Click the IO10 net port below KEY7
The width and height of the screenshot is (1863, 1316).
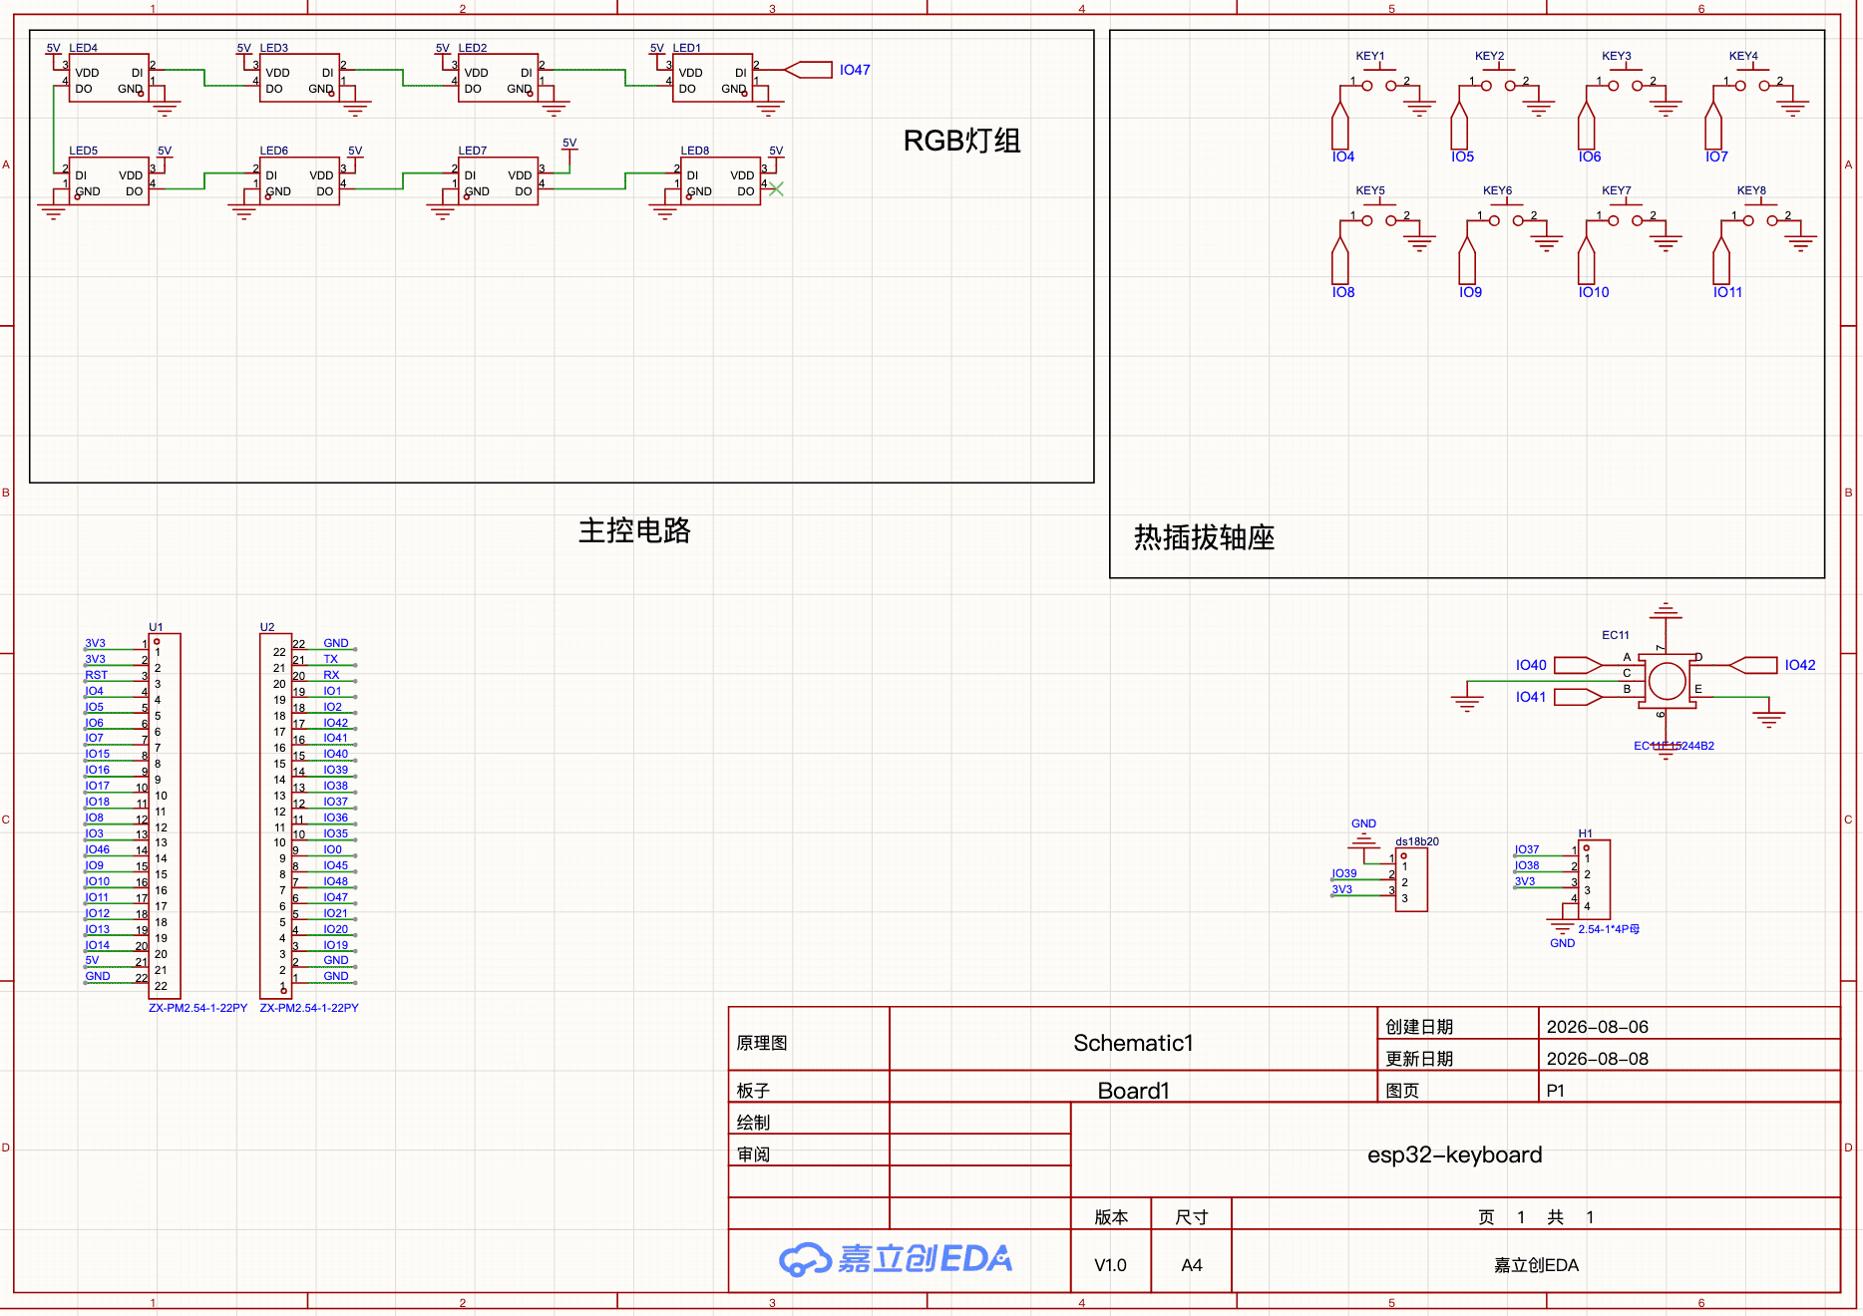point(1587,261)
